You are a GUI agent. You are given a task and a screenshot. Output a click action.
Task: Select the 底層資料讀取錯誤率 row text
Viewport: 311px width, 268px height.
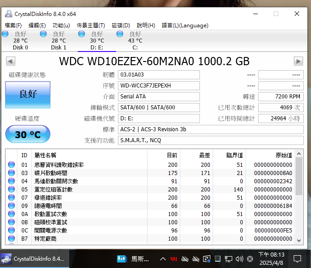59,165
